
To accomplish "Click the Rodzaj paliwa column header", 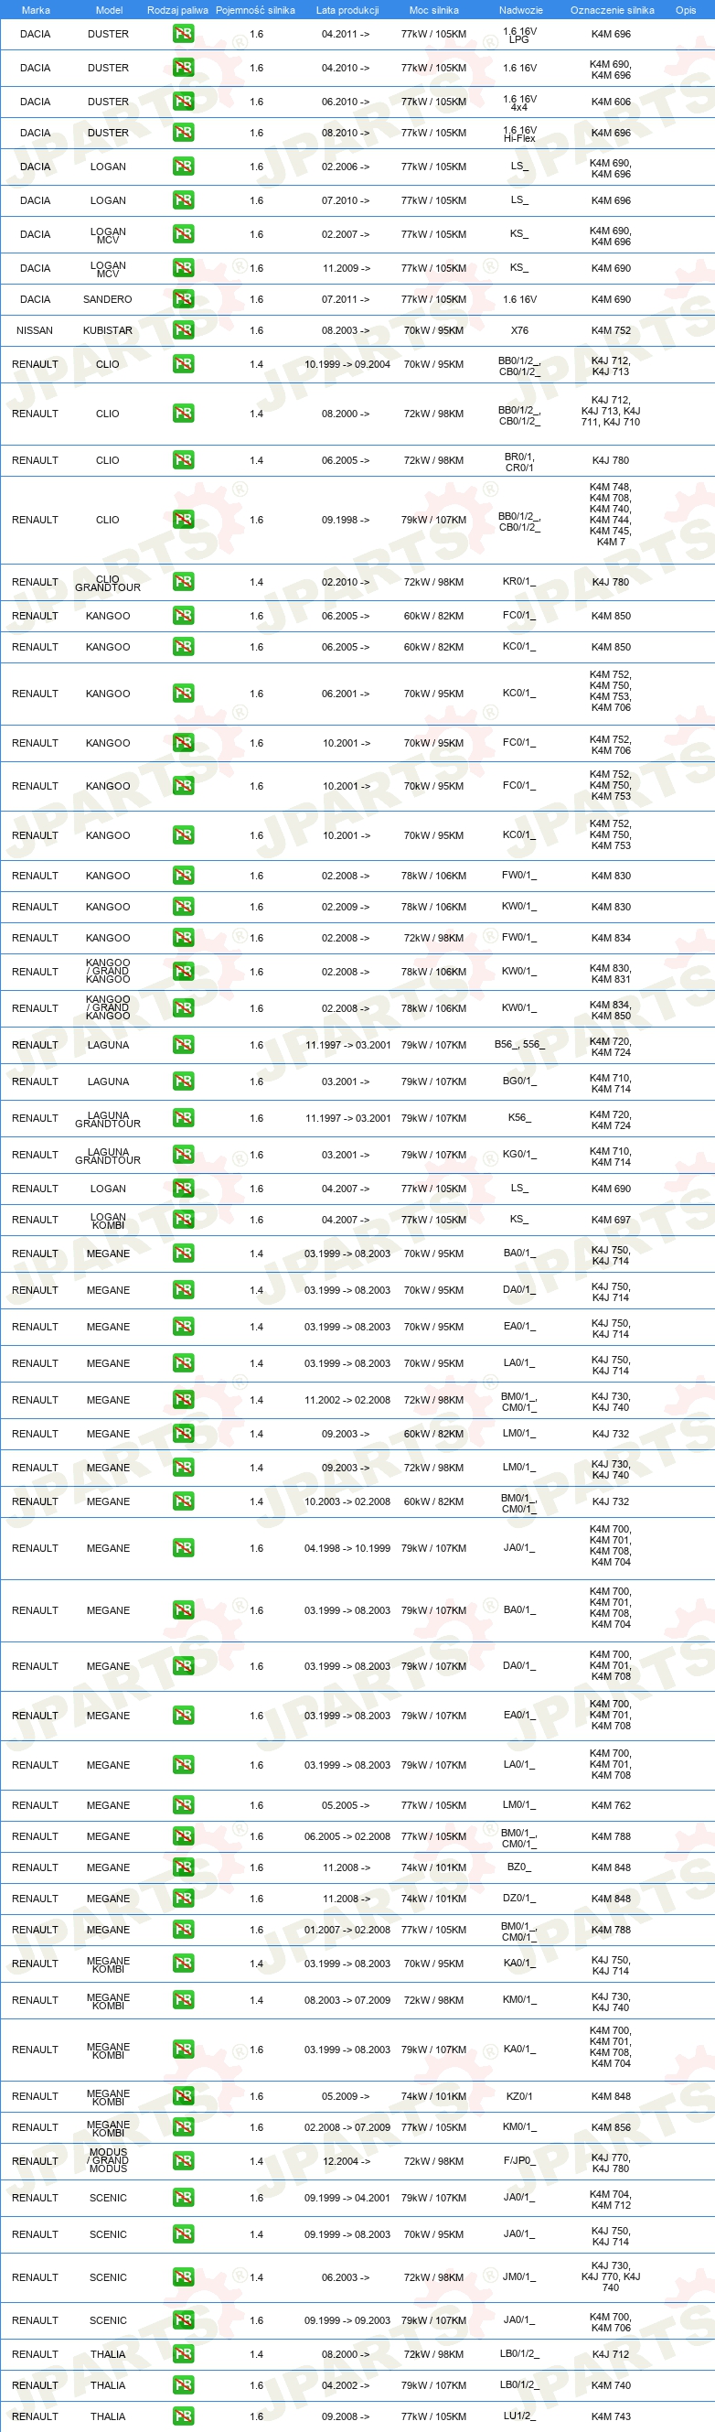I will (177, 10).
